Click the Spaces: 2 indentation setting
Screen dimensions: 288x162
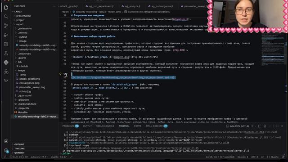pos(243,157)
